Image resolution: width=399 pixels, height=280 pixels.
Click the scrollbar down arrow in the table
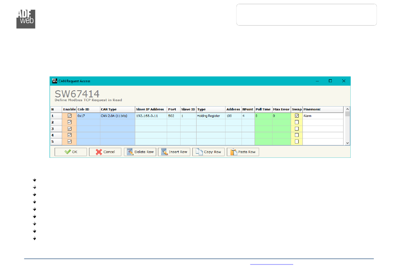tap(347, 143)
